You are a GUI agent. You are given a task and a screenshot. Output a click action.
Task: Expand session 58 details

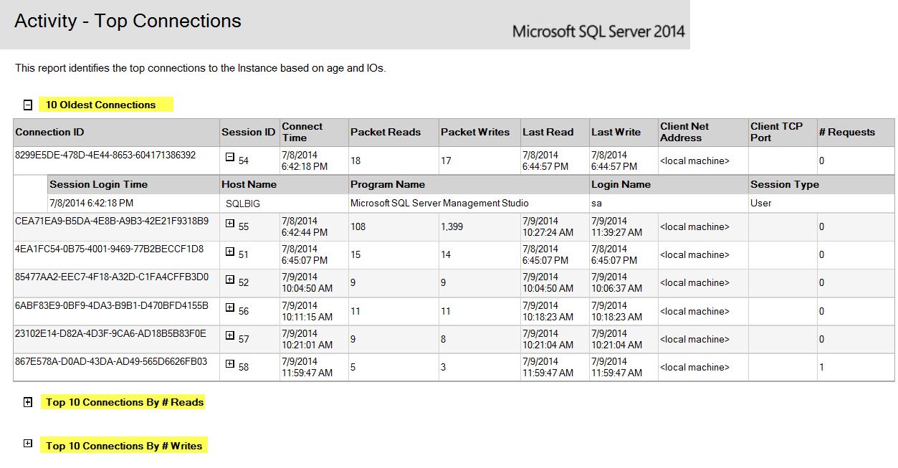230,363
